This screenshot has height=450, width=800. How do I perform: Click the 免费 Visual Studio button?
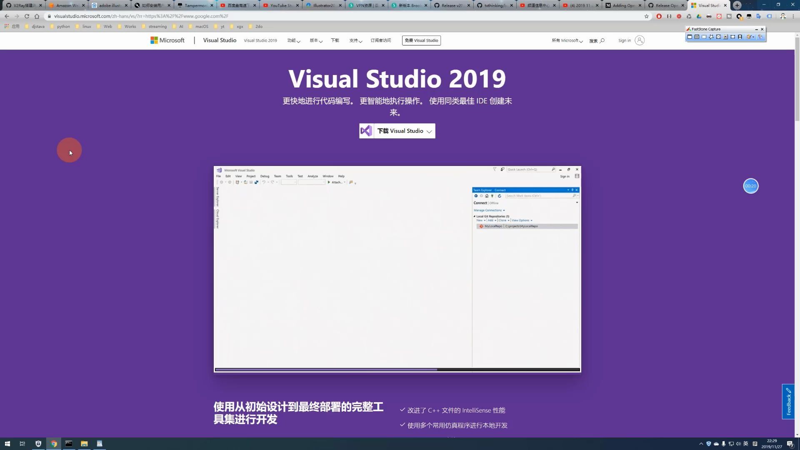(x=421, y=40)
